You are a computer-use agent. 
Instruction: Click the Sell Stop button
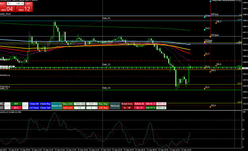(x=103, y=108)
